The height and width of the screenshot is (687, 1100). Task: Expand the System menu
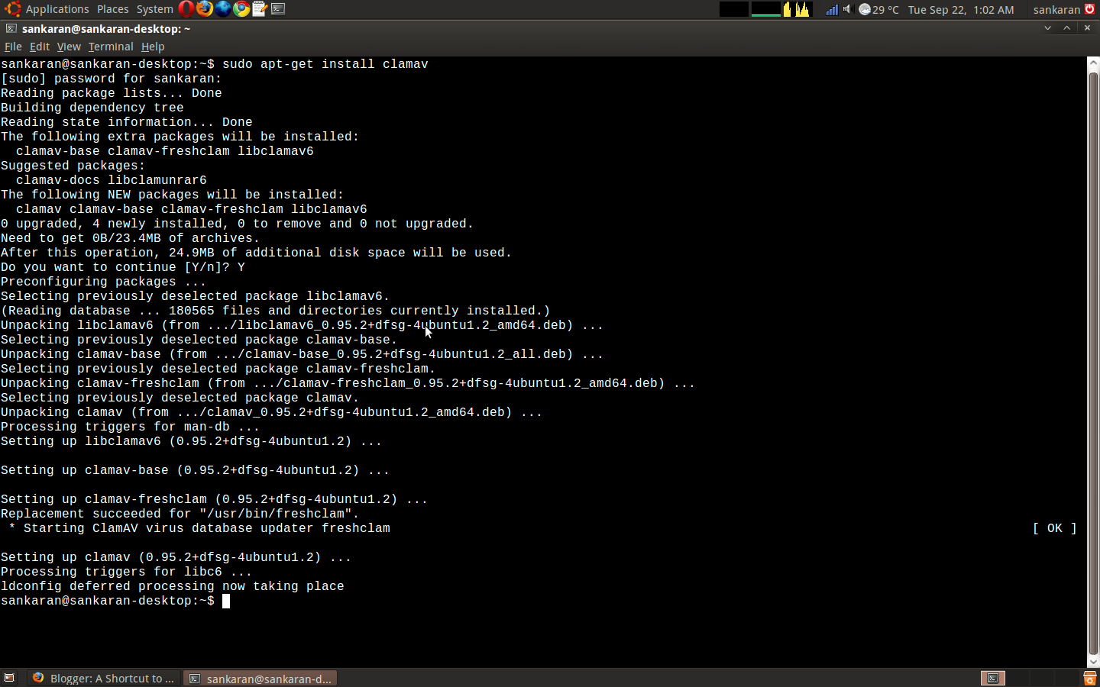(x=155, y=9)
